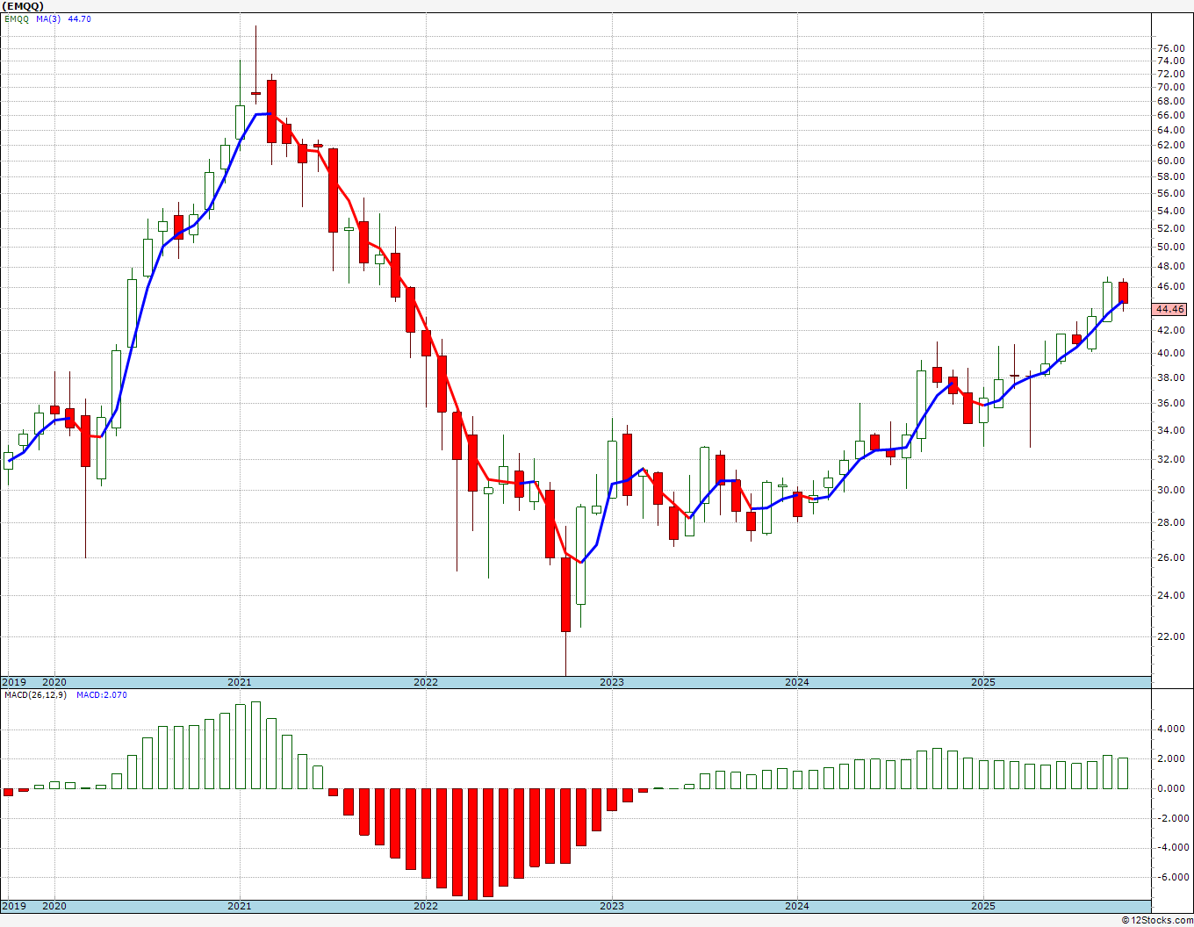Pick "2022" on the MACD panel's time axis
This screenshot has width=1194, height=927.
426,906
